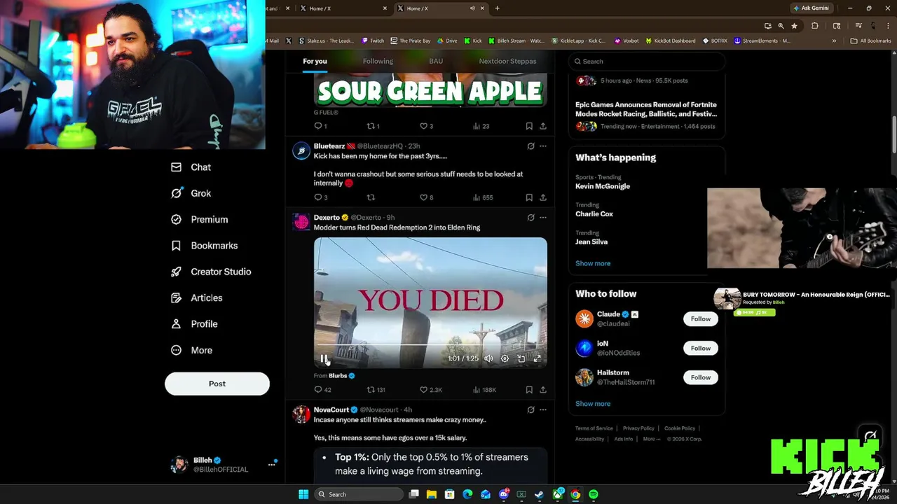Open Grok explain icon on Dexerto post
897x504 pixels.
pos(530,218)
